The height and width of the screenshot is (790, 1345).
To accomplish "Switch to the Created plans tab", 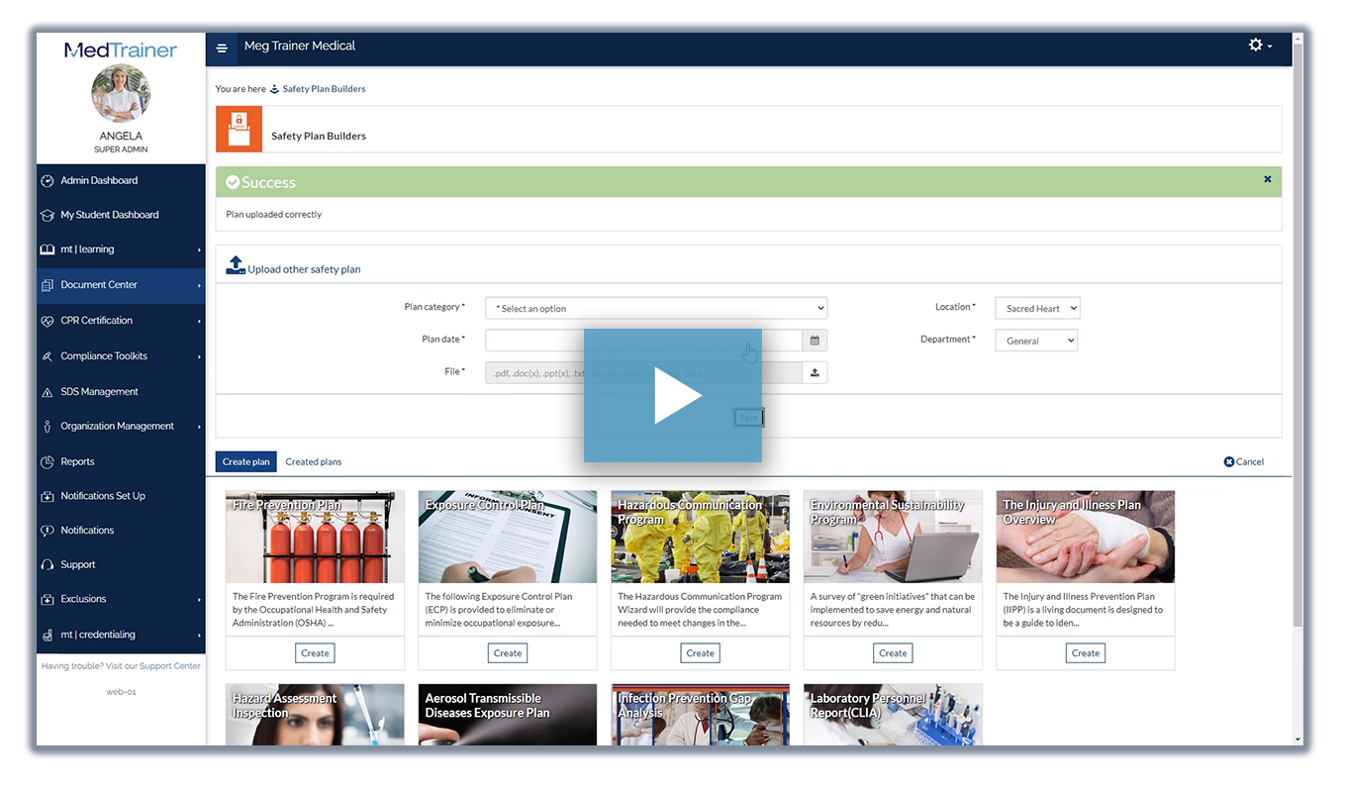I will (x=313, y=461).
